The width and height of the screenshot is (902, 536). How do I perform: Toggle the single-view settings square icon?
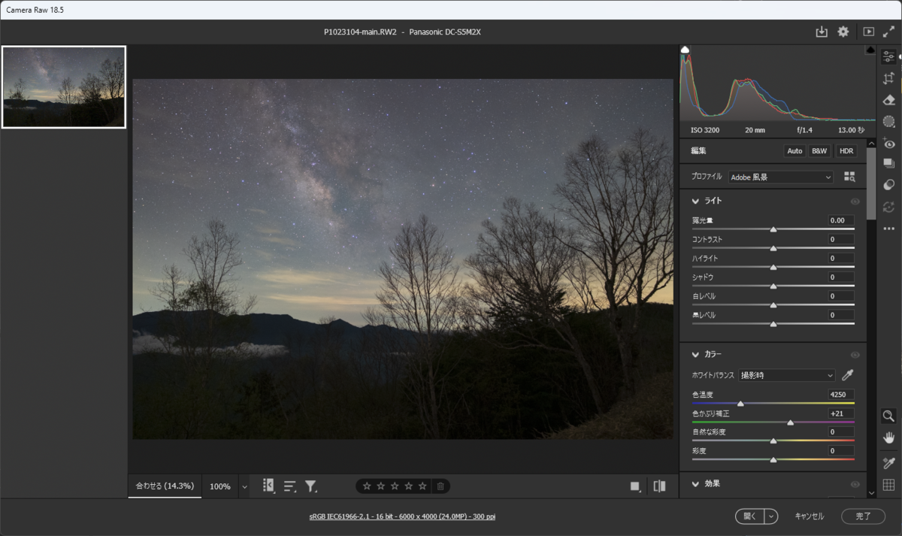click(x=636, y=486)
